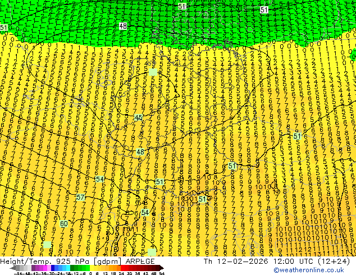Click the '45' height contour label
This screenshot has height=275, width=356.
[x=139, y=117]
